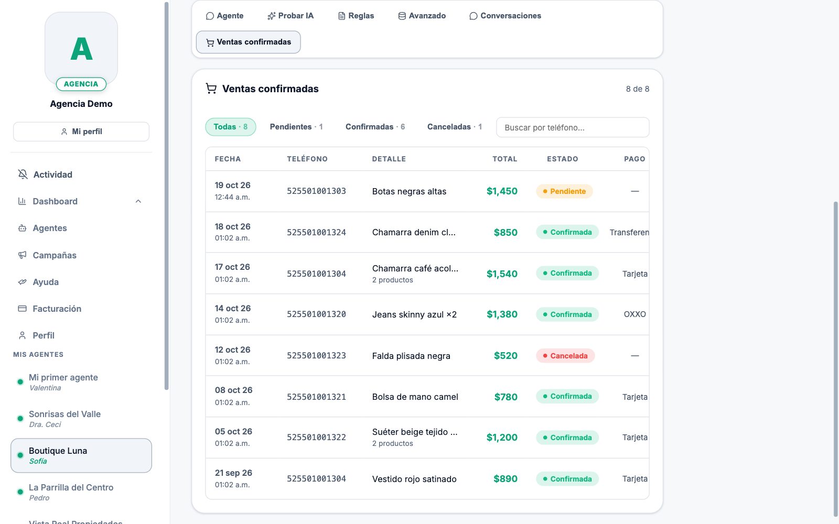Switch to the Avanzado tab

(422, 16)
